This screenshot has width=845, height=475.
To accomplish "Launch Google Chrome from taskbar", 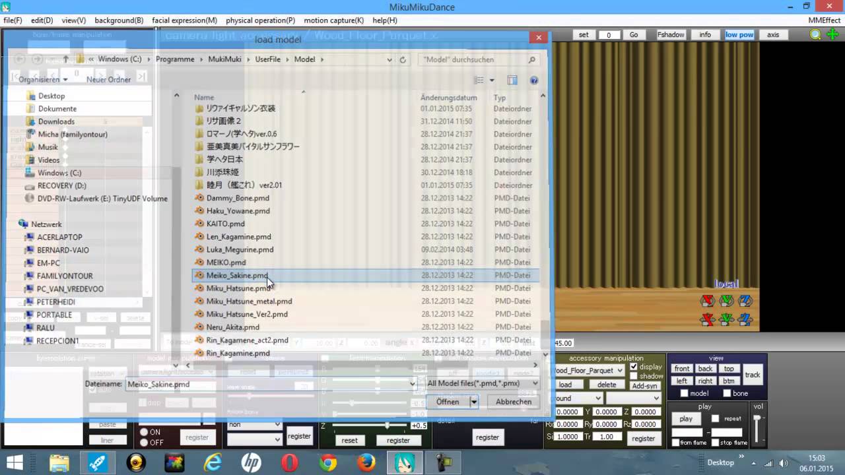I will (x=327, y=463).
